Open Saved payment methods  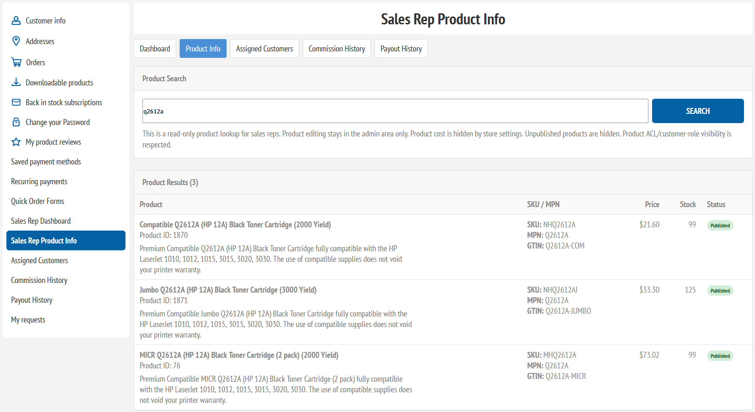point(46,162)
